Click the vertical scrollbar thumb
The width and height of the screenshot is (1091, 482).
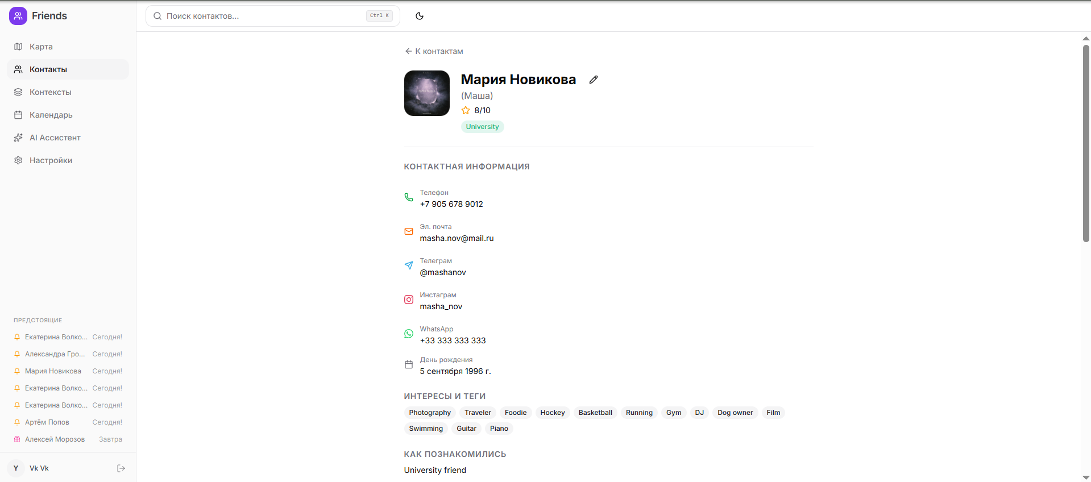(x=1086, y=143)
